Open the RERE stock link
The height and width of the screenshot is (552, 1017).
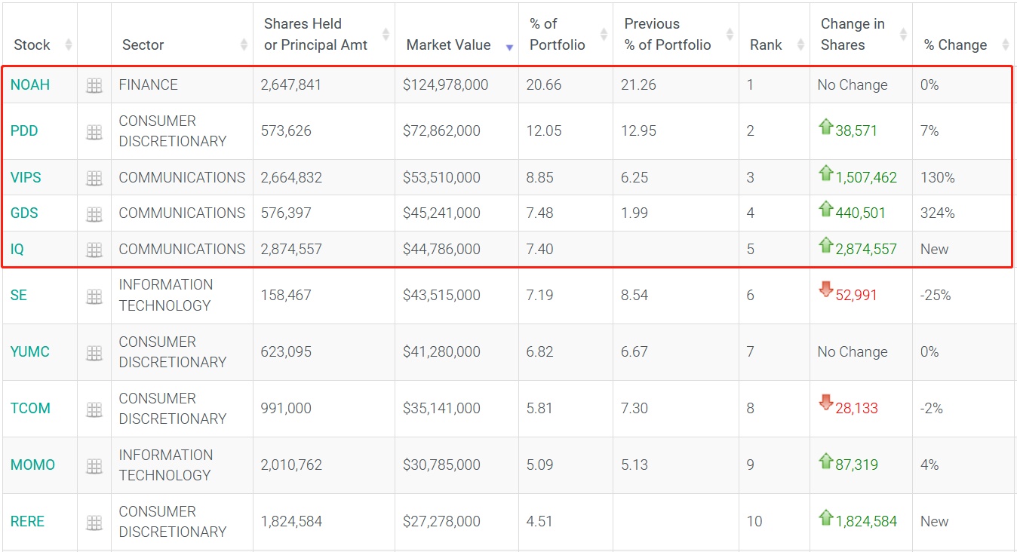click(x=27, y=522)
